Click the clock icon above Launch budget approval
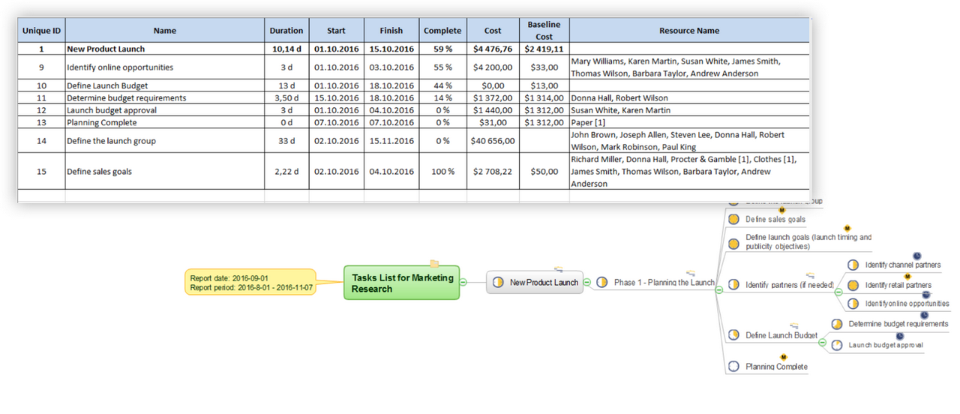The image size is (960, 414). click(900, 336)
